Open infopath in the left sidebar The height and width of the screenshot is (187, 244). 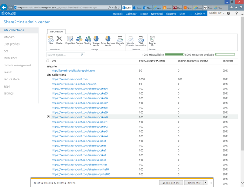9,37
